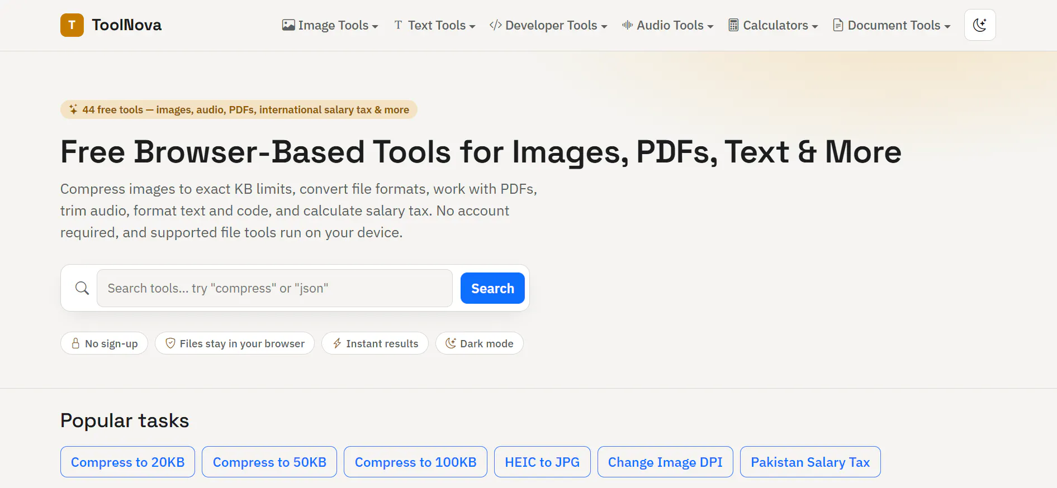The image size is (1057, 488).
Task: Open the Document Tools menu label
Action: click(894, 25)
